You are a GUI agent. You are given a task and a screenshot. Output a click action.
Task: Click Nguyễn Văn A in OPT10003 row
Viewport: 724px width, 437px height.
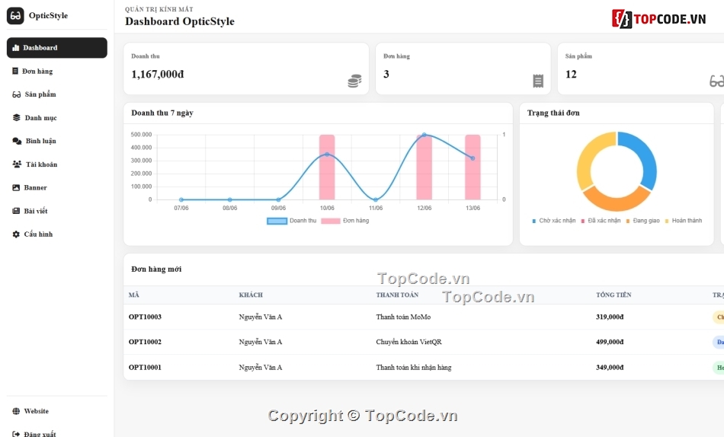[x=261, y=317]
